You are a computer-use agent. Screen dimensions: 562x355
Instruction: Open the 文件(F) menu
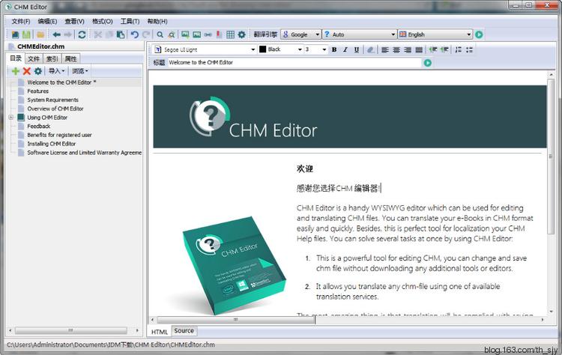tap(21, 22)
